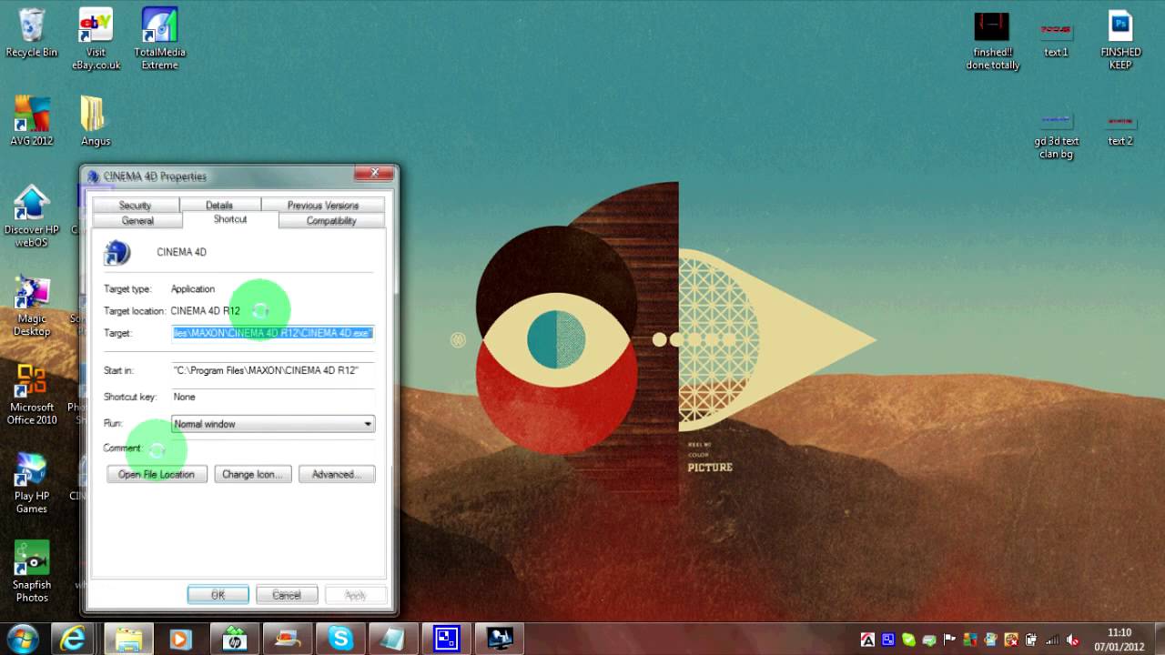Open Windows Media Player from taskbar
The width and height of the screenshot is (1165, 655).
pyautogui.click(x=179, y=639)
